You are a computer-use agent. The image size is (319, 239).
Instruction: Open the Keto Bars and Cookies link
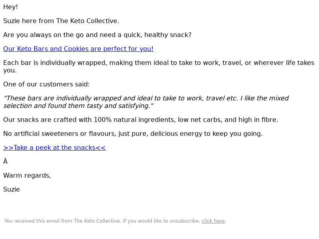pos(78,49)
